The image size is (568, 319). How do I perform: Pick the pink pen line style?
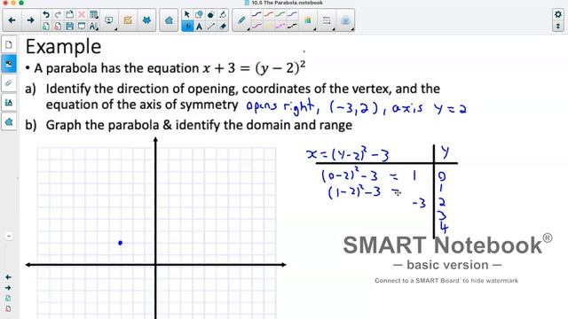tap(256, 26)
